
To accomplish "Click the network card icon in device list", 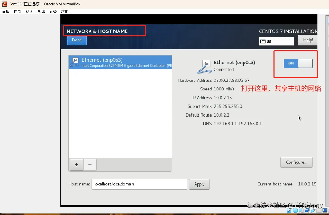I will pyautogui.click(x=75, y=62).
